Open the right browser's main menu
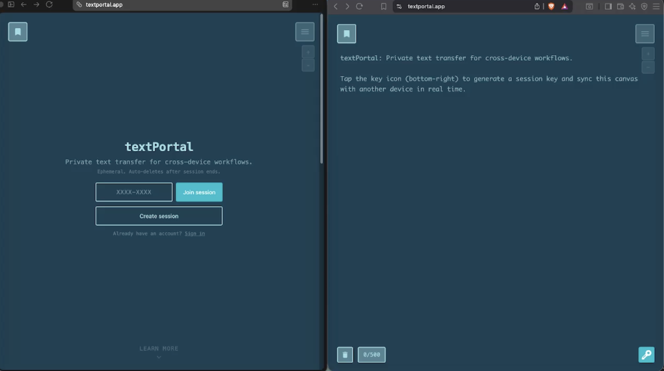Image resolution: width=664 pixels, height=371 pixels. tap(656, 6)
